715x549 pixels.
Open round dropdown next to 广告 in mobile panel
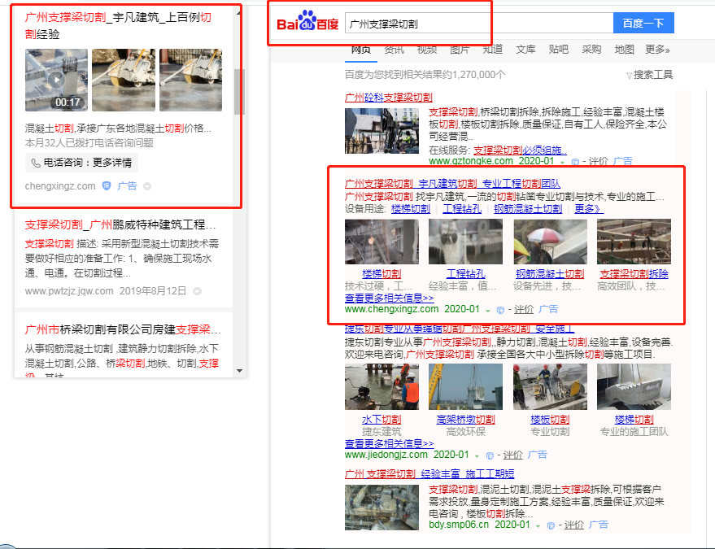[147, 186]
